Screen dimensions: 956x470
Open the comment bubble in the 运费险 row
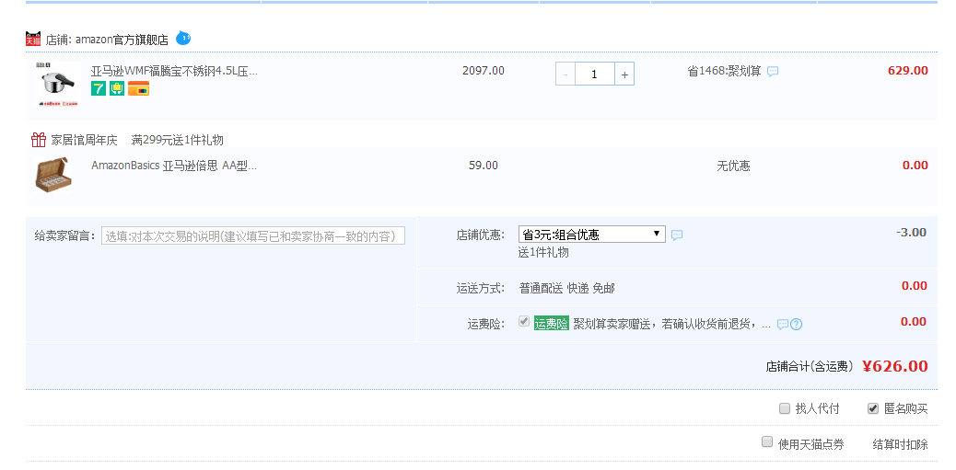pyautogui.click(x=782, y=325)
